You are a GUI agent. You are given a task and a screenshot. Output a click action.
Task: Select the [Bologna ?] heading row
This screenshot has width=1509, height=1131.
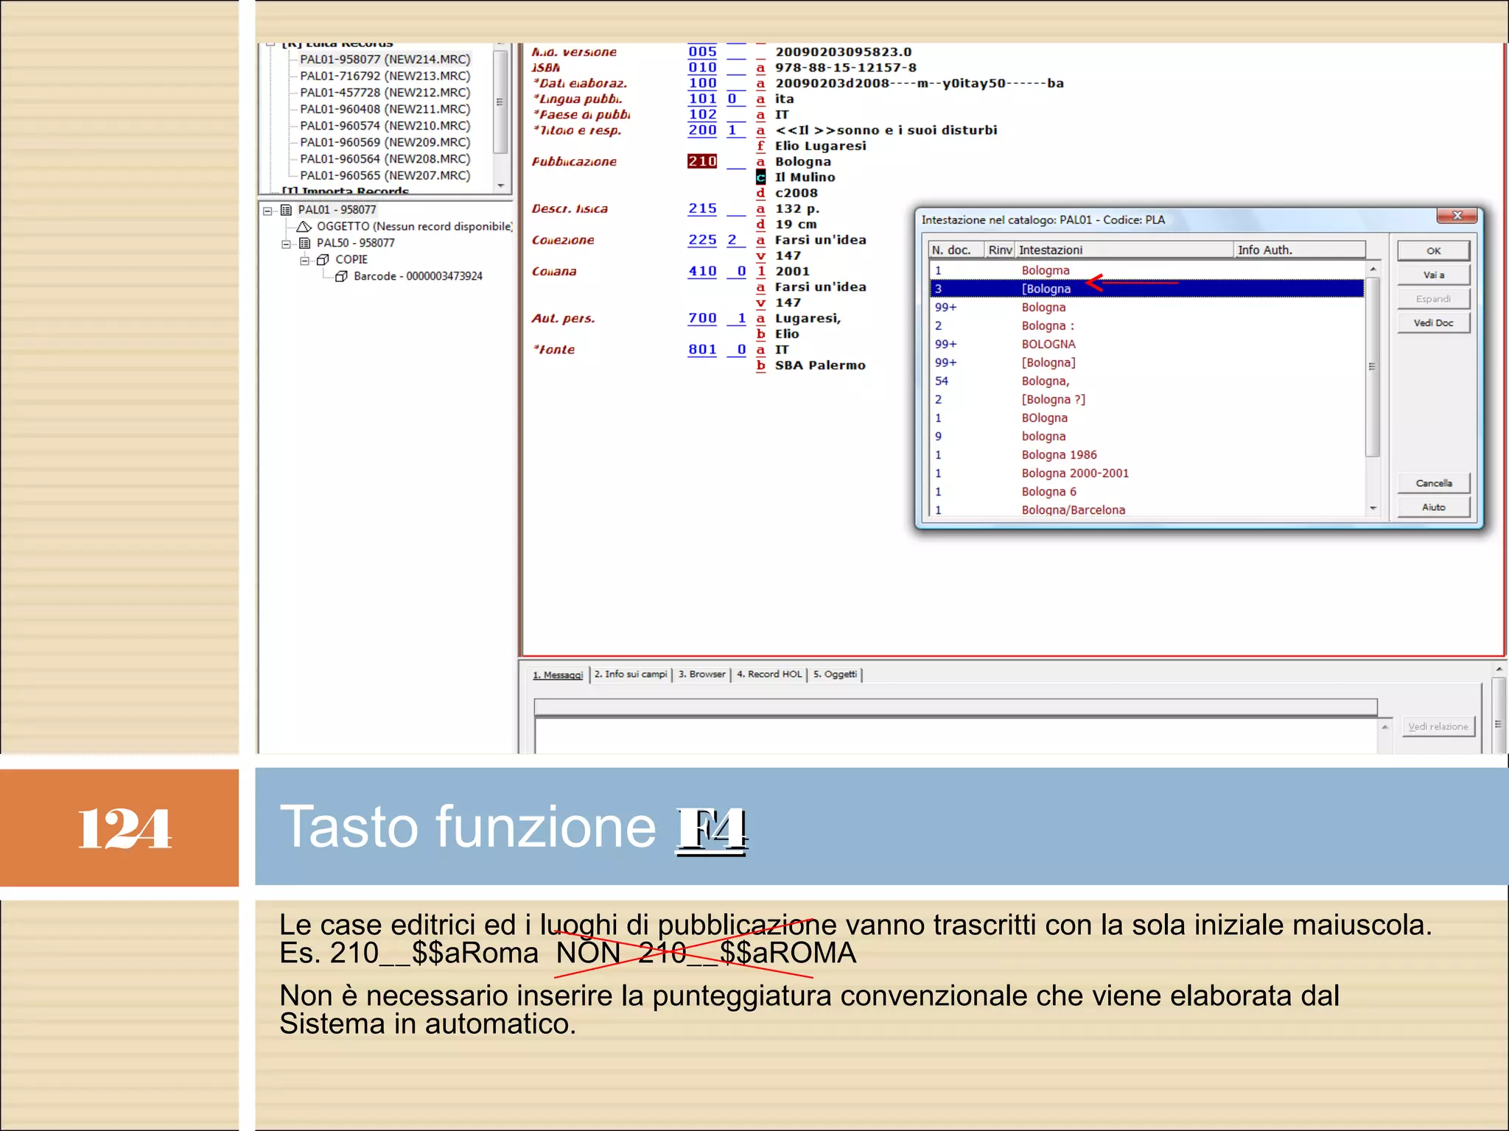click(1146, 399)
